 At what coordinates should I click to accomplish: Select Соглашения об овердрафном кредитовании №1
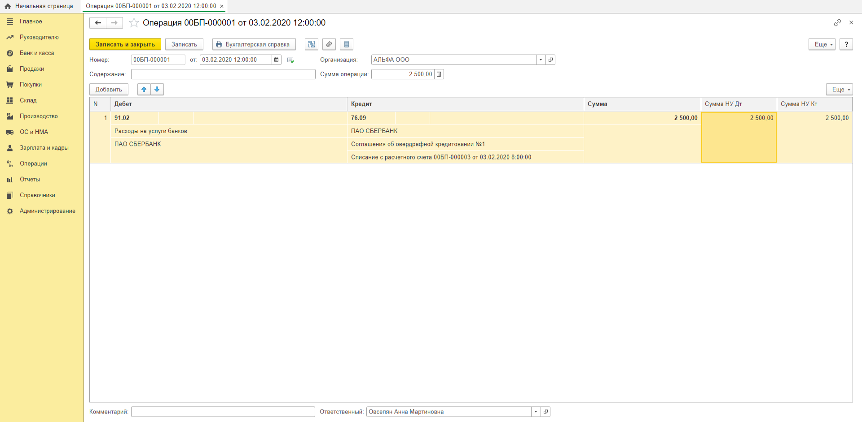point(466,144)
